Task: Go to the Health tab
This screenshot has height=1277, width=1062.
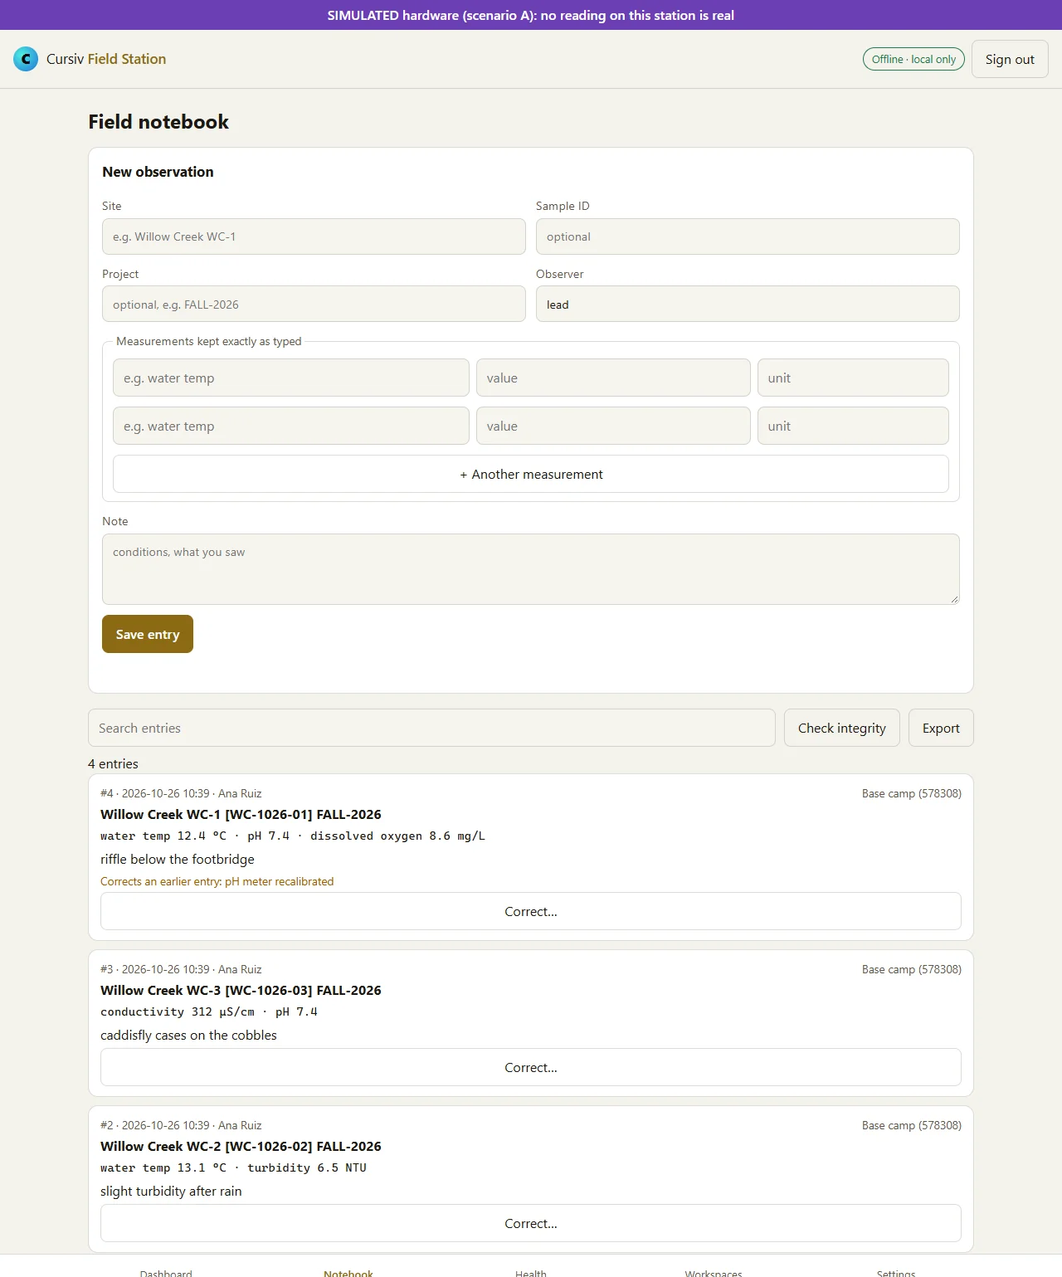Action: 531,1272
